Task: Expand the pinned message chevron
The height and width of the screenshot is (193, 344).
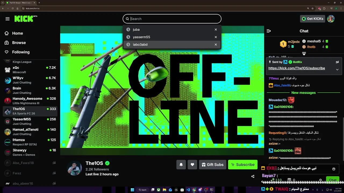Action: (337, 69)
